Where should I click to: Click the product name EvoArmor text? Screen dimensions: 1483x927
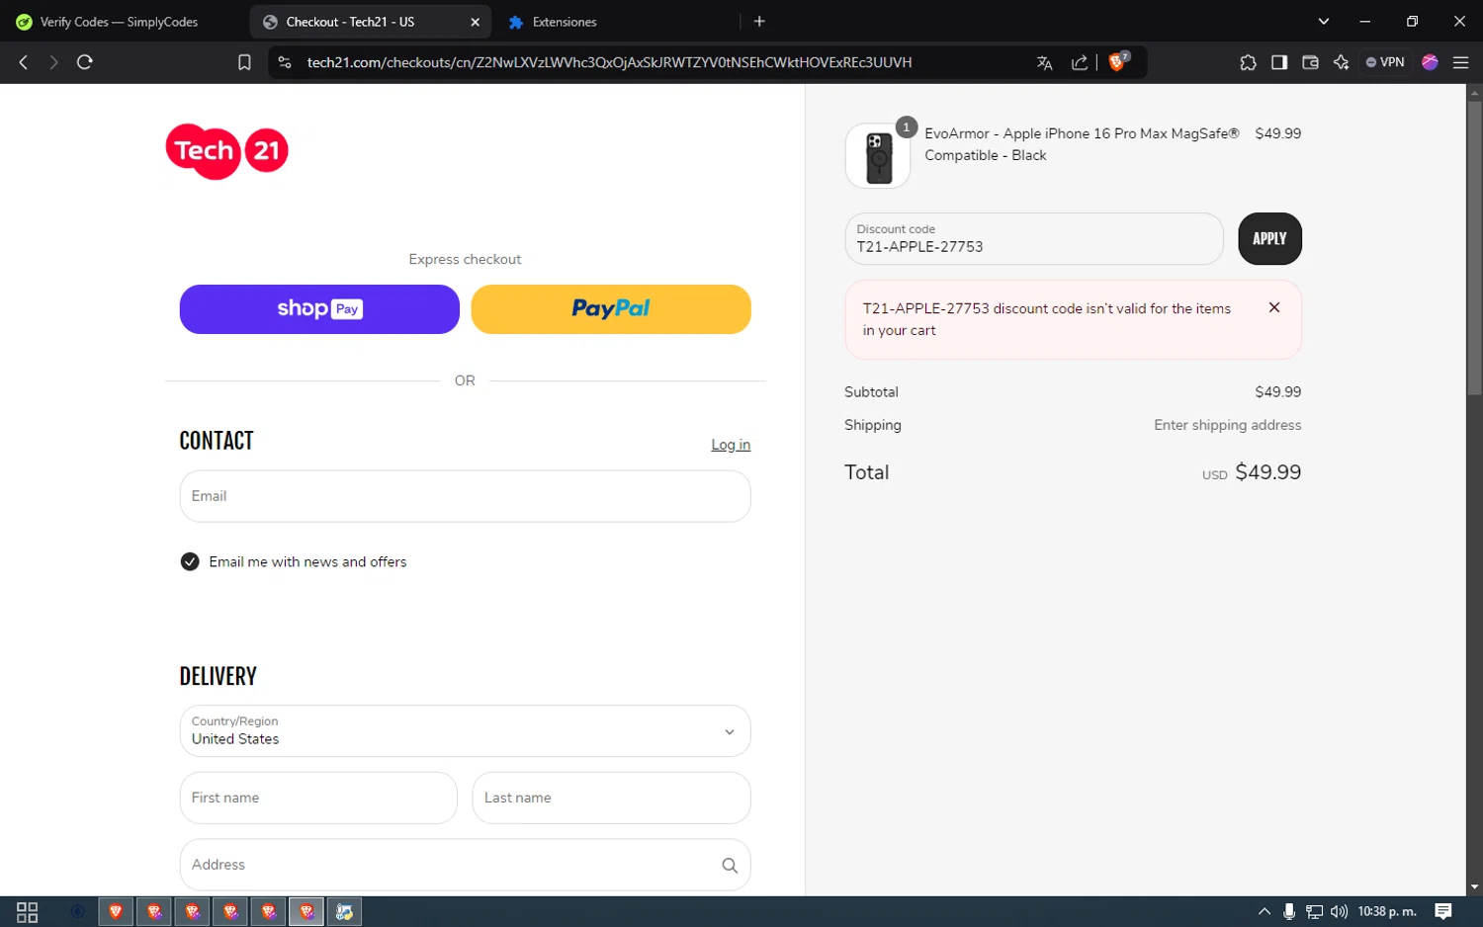coord(1082,144)
